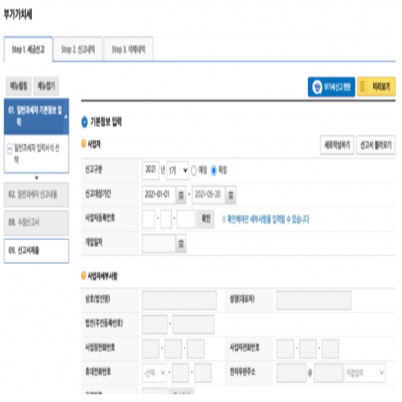Click the 부가가치세 page title
This screenshot has width=402, height=402.
tap(18, 14)
